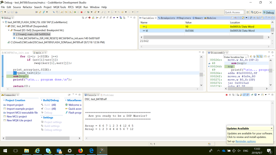Click New MCU project link
Viewport: 276px width, 155px height.
(x=17, y=116)
